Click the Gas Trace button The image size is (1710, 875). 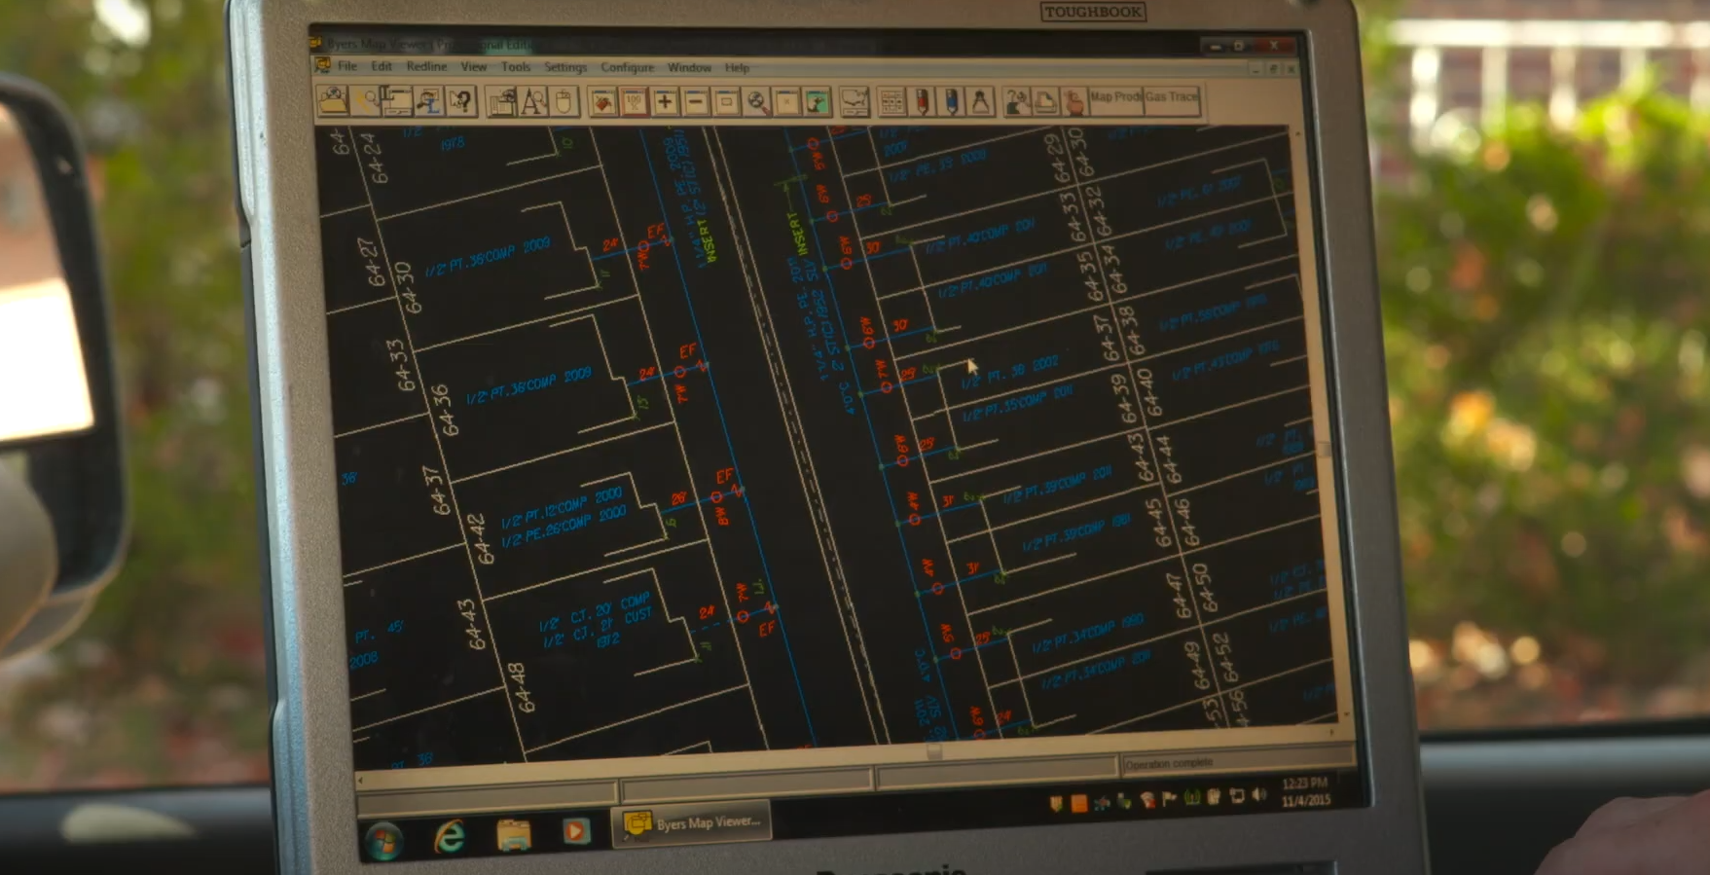pyautogui.click(x=1172, y=97)
